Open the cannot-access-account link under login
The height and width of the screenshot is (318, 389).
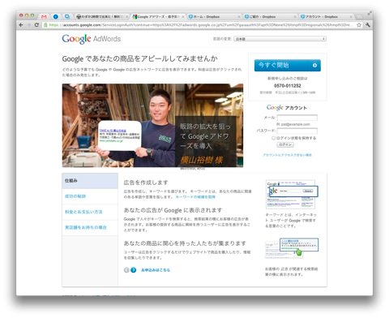[x=287, y=155]
